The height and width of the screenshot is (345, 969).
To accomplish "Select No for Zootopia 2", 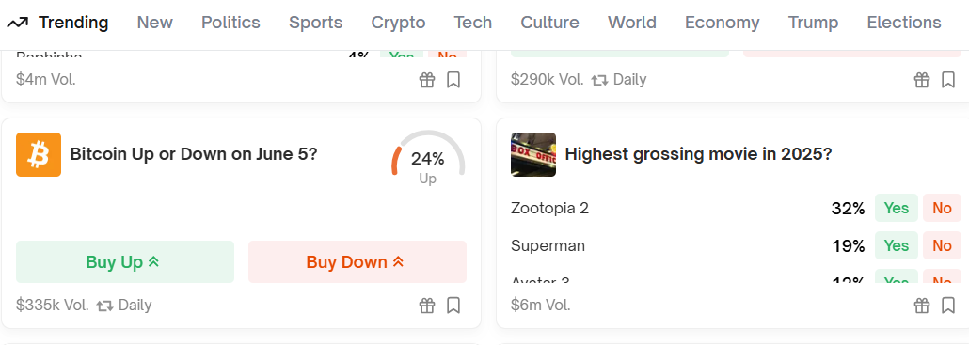I will [x=942, y=208].
